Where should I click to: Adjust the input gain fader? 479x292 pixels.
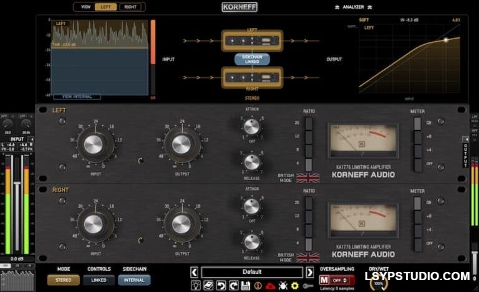(17, 183)
